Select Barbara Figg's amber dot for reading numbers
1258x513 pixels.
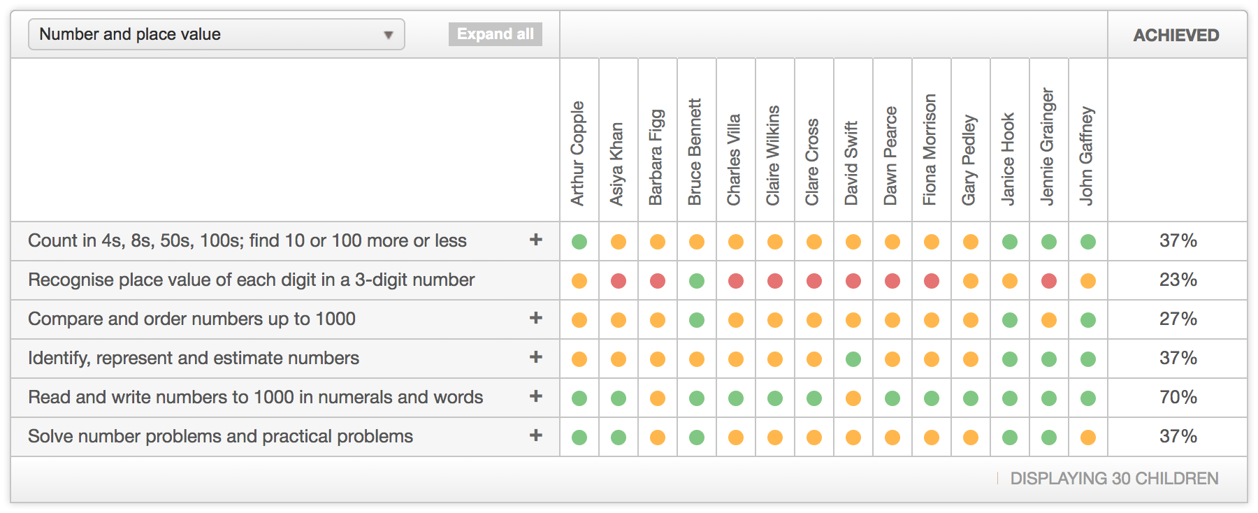click(657, 397)
